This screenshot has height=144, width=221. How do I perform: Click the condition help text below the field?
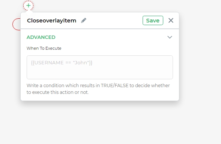coord(98,89)
